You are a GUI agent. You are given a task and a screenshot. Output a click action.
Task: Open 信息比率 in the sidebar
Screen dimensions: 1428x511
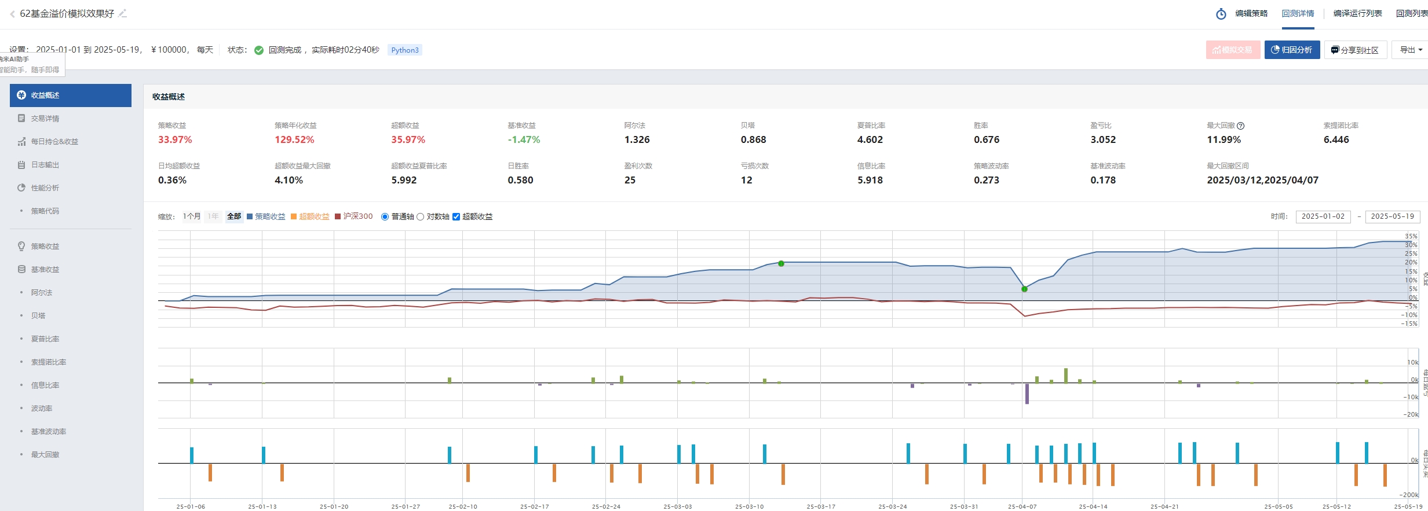point(45,385)
